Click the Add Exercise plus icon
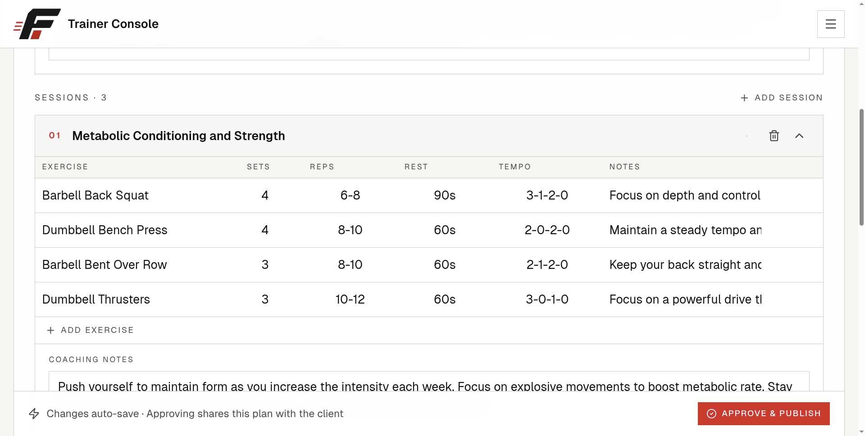Image resolution: width=865 pixels, height=436 pixels. tap(50, 330)
